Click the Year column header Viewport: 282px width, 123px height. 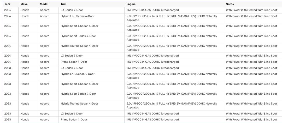point(7,4)
